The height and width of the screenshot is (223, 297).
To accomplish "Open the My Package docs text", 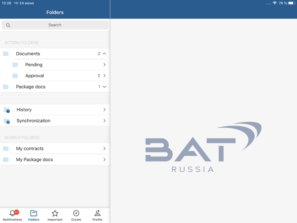I will coord(34,159).
